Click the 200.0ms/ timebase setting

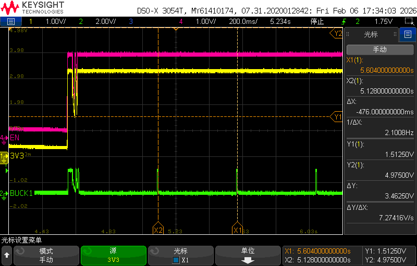point(243,21)
